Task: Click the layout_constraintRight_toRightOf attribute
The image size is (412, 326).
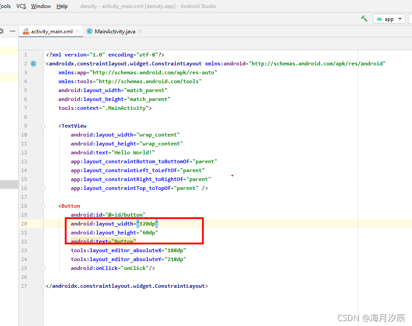Action: 141,179
